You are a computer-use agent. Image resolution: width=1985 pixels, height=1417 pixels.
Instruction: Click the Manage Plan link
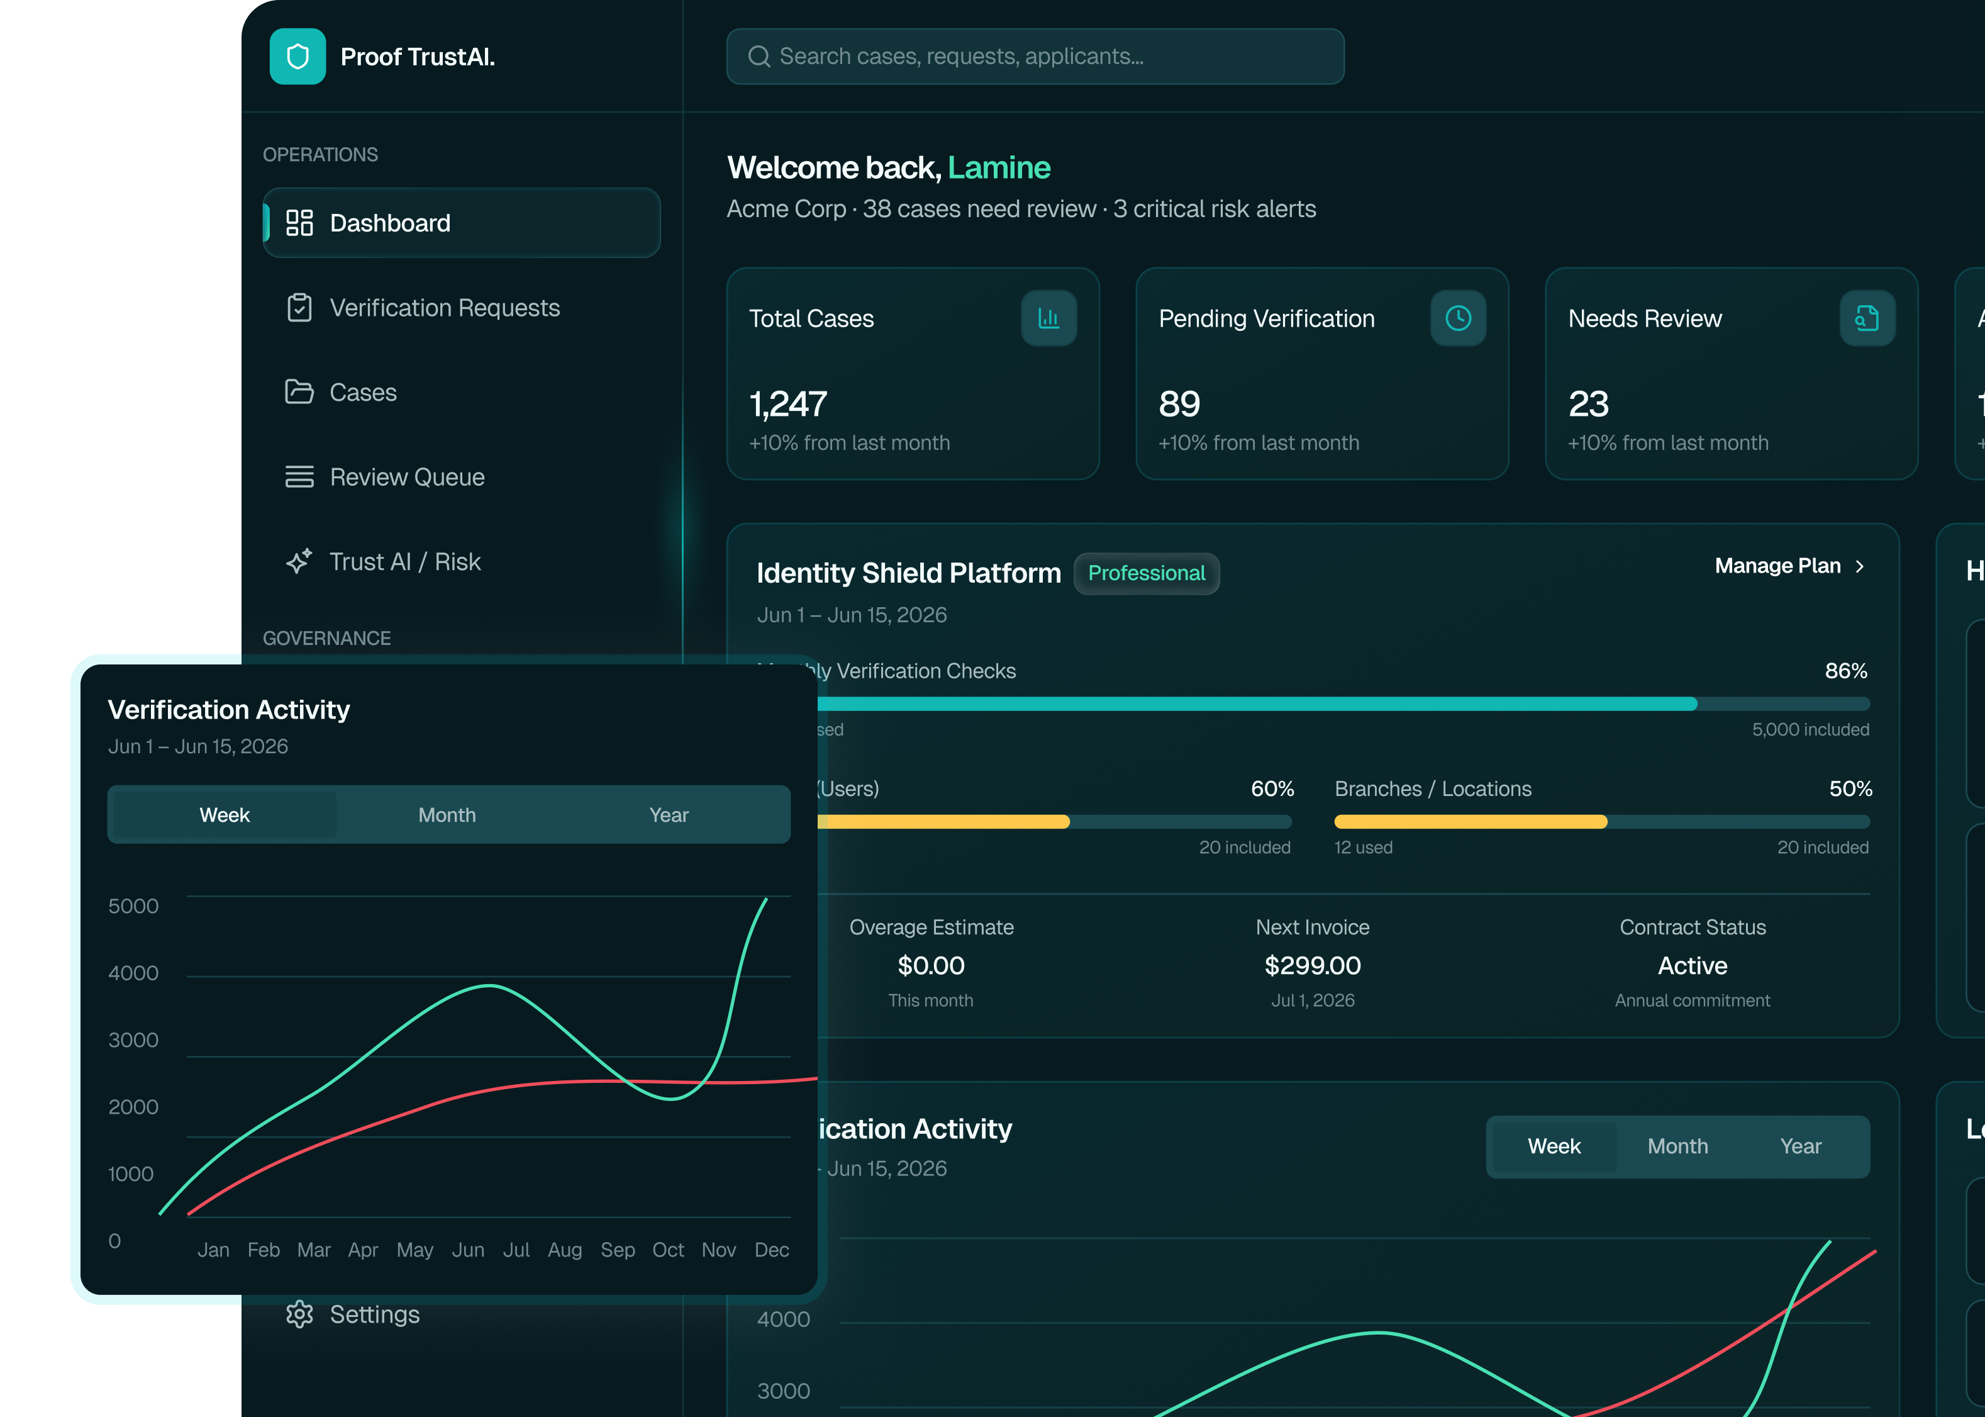tap(1791, 566)
